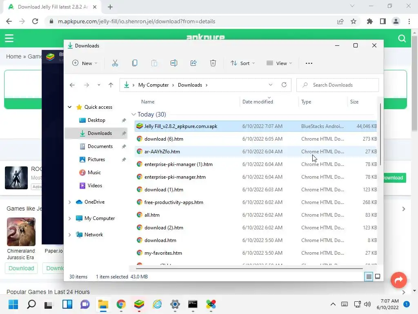This screenshot has width=418, height=314.
Task: Open BlueStacks from the taskbar
Action: coord(139,304)
